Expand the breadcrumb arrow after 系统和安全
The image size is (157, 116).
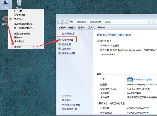(x=103, y=22)
